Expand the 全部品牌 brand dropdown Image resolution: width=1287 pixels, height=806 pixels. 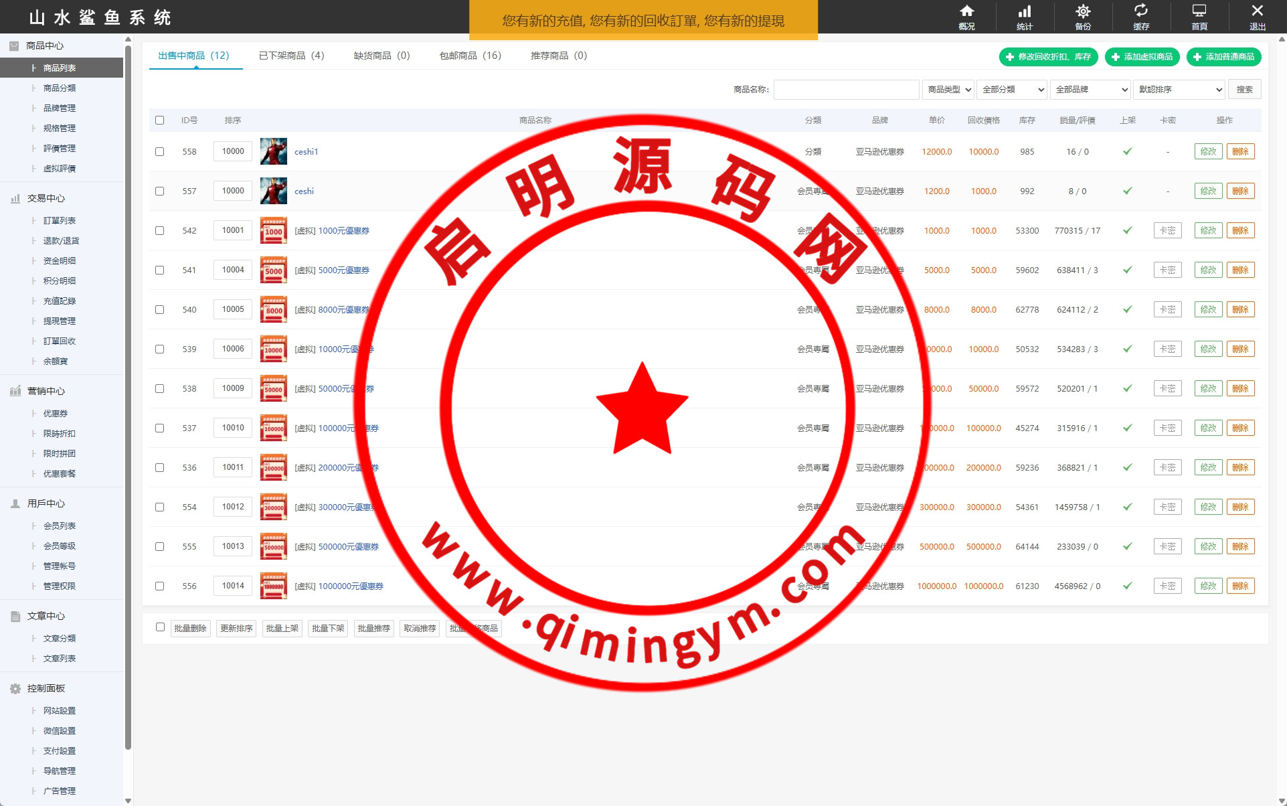(1091, 90)
